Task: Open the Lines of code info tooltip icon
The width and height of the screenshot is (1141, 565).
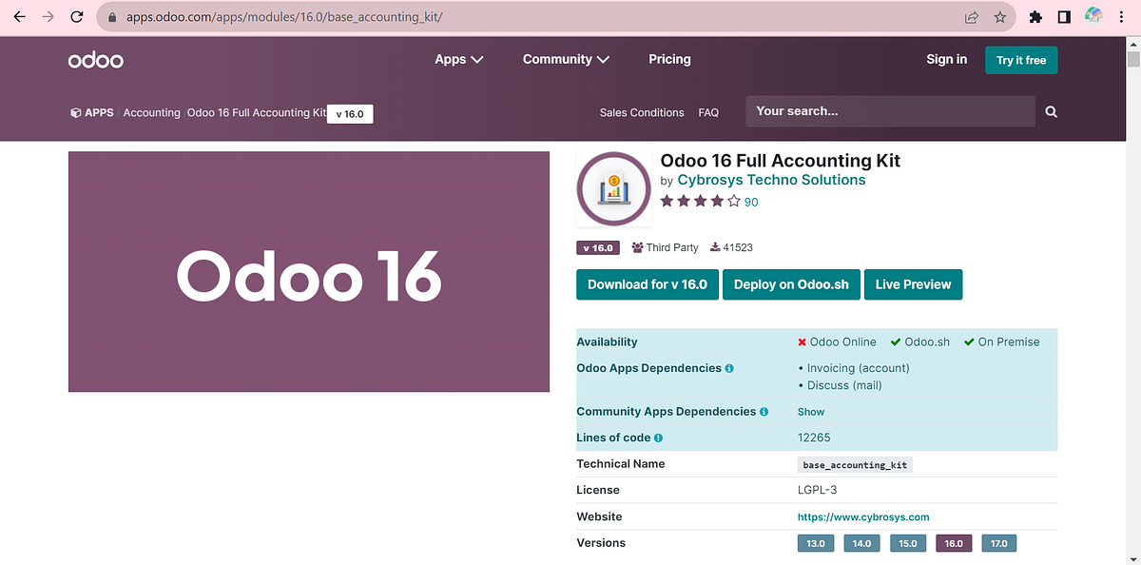Action: coord(658,438)
